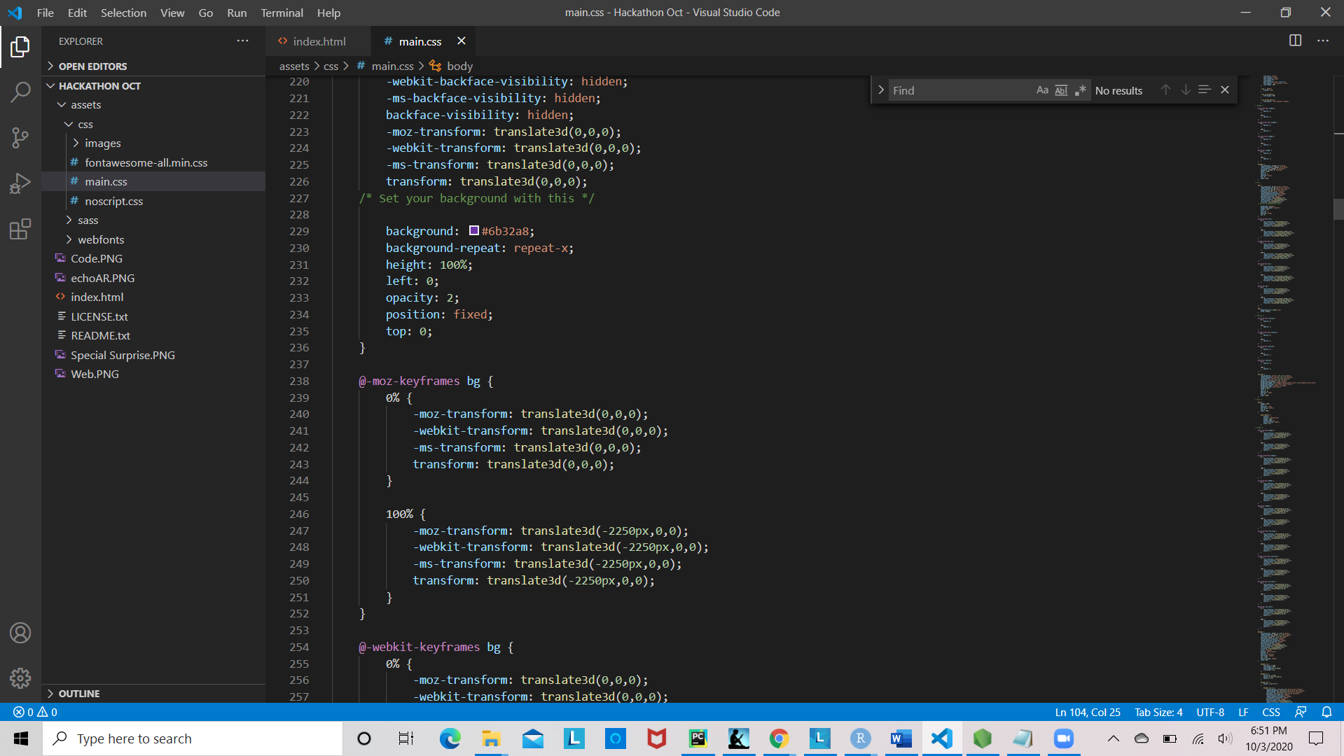Expand the images folder
1344x756 pixels.
tap(102, 143)
